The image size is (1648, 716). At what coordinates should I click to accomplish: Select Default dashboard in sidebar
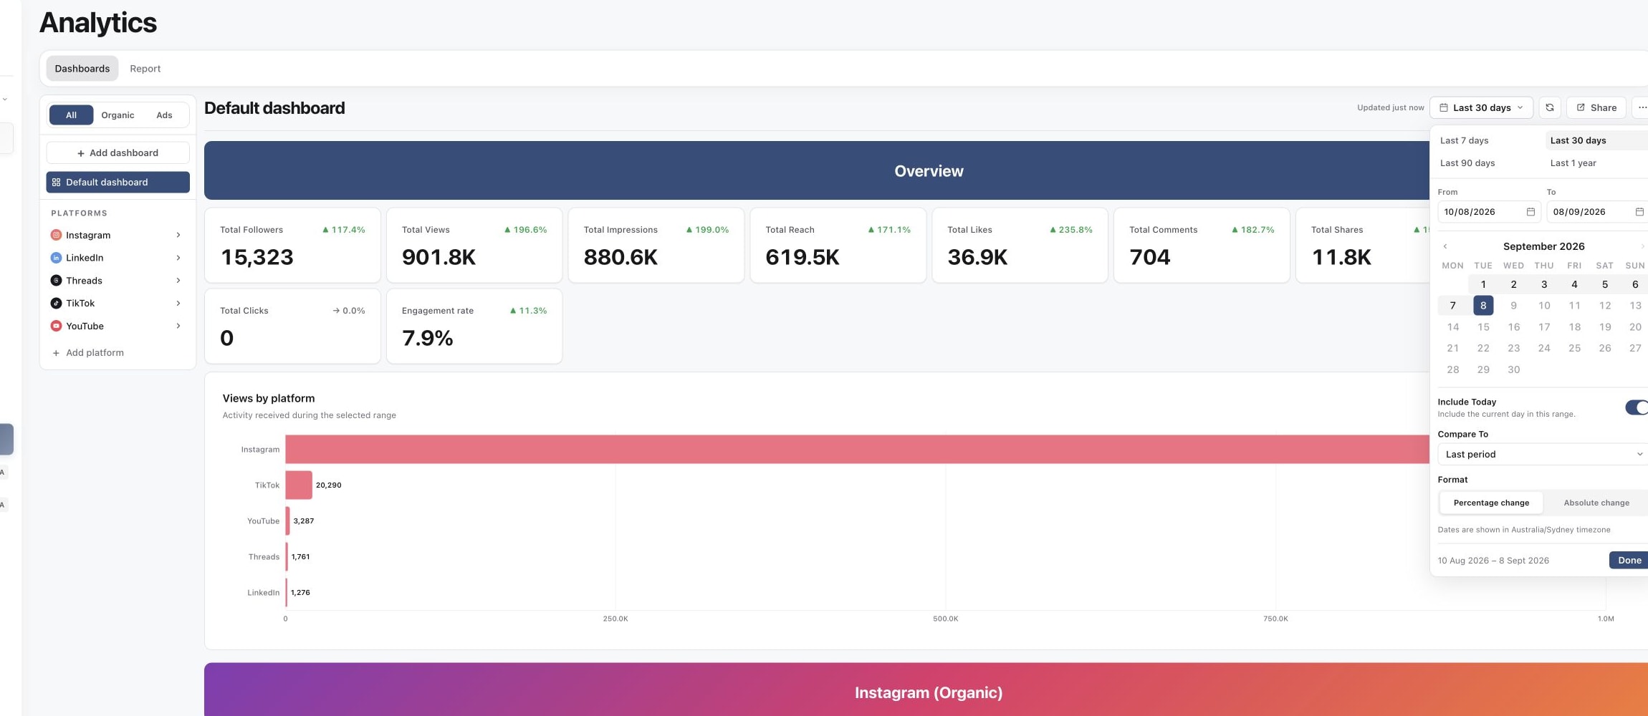click(x=118, y=183)
